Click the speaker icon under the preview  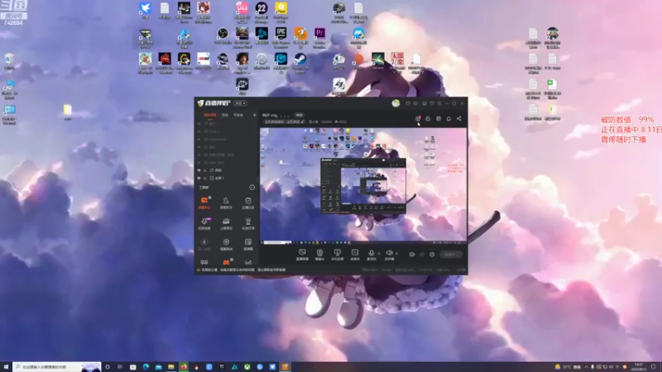tap(389, 254)
